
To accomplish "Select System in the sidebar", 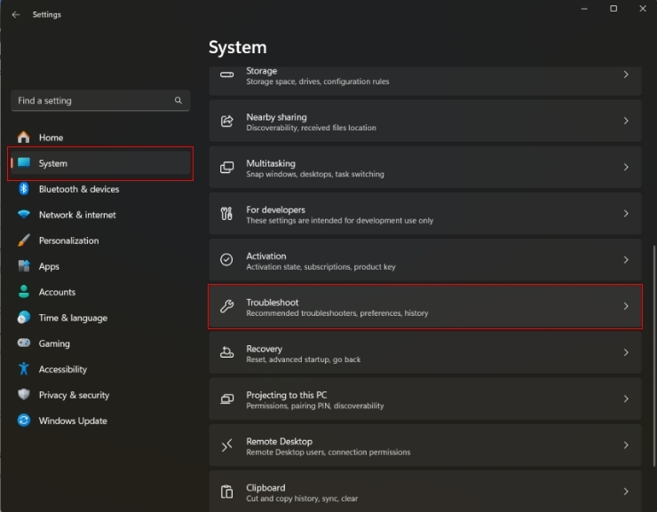I will coord(100,163).
